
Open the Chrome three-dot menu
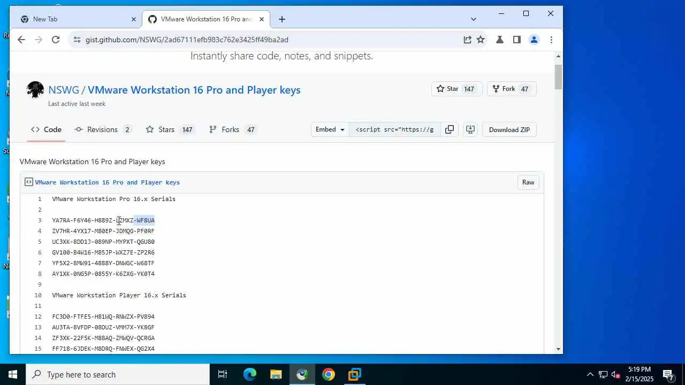tap(551, 40)
